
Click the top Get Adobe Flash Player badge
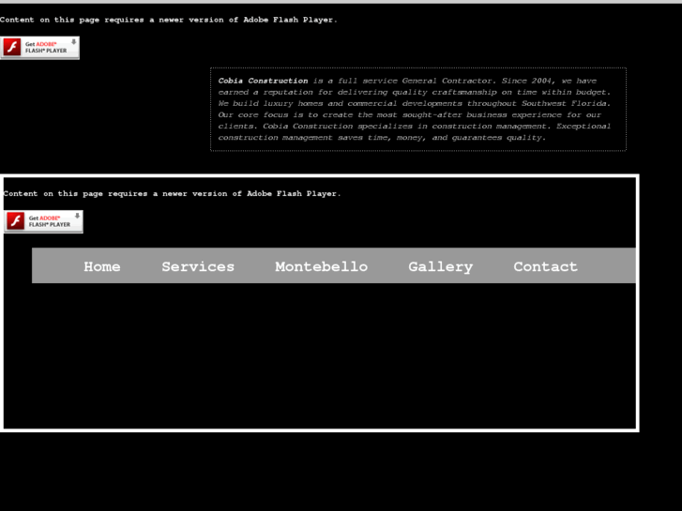click(x=39, y=48)
